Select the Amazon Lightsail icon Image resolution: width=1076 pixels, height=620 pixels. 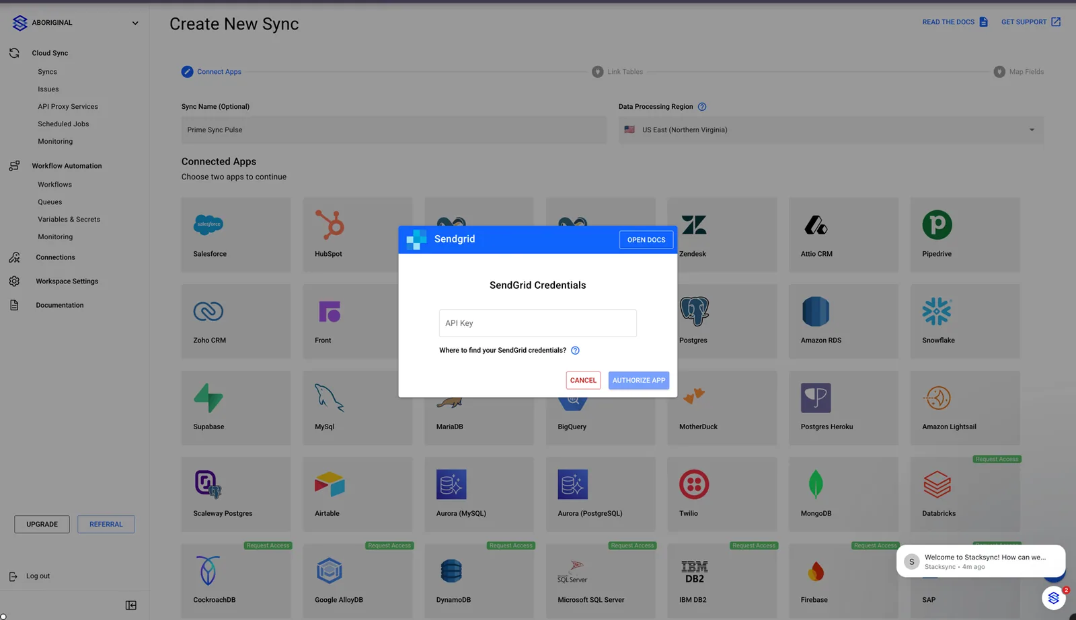click(x=937, y=398)
